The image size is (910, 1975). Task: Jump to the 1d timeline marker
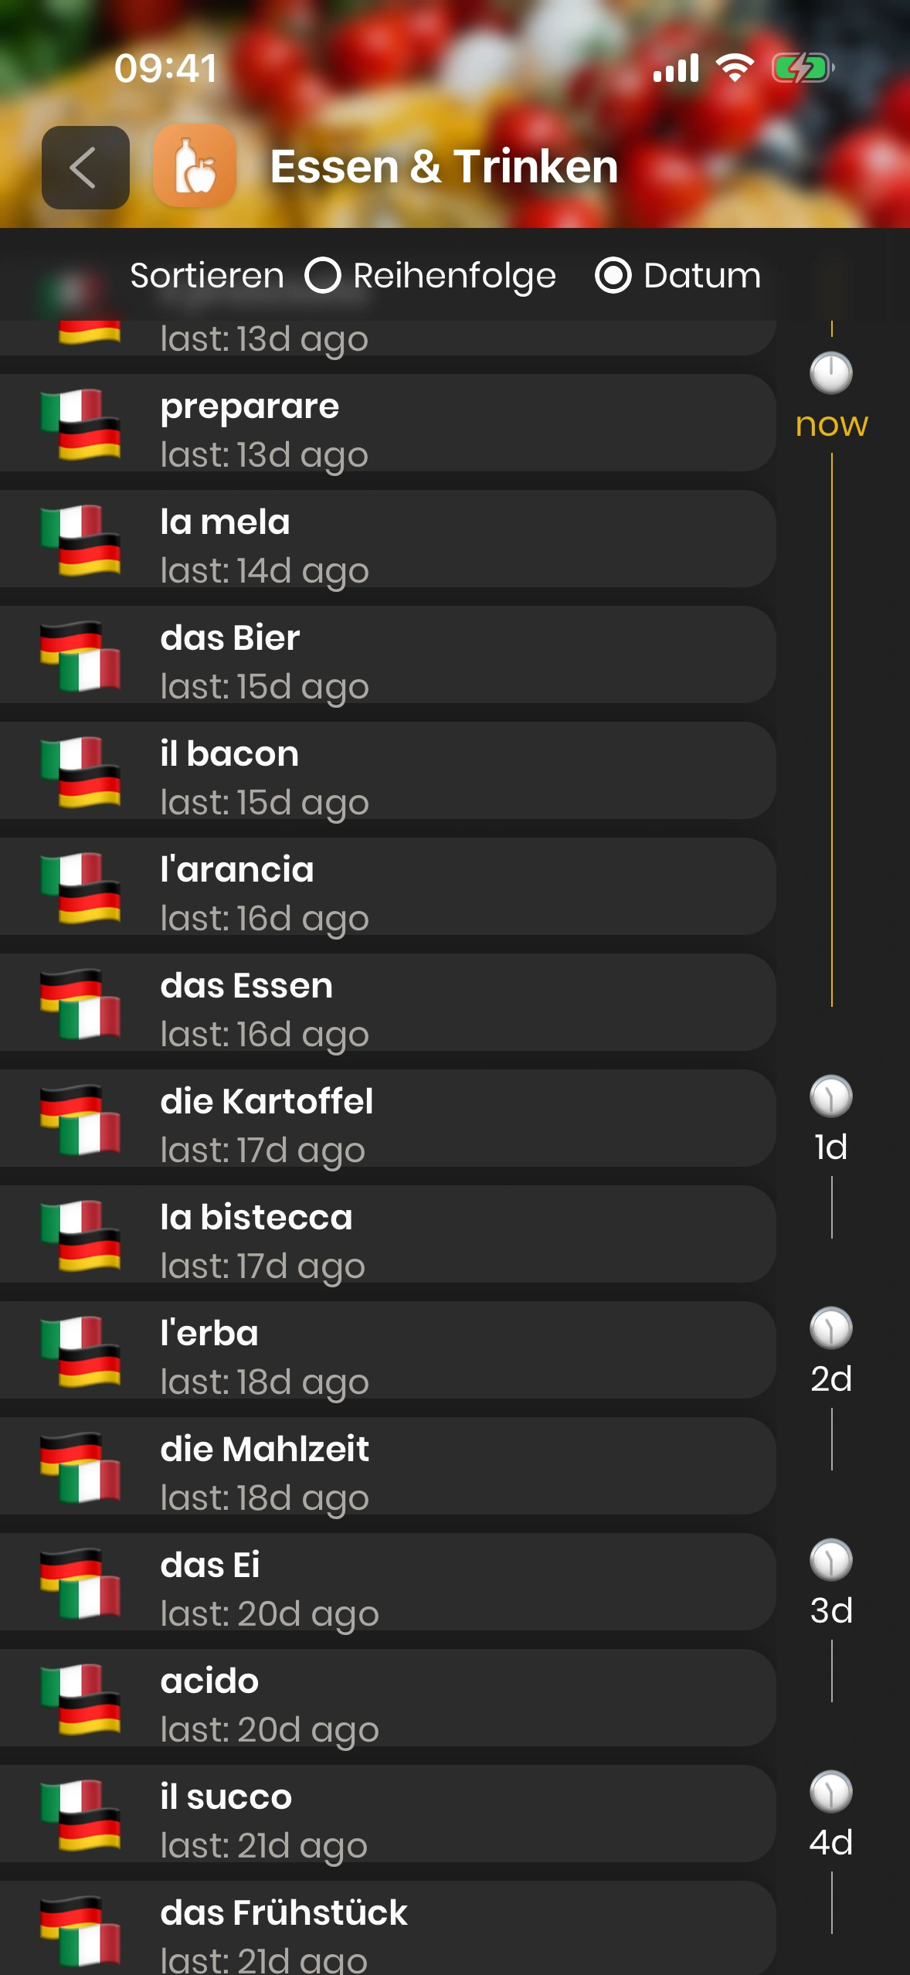(830, 1097)
